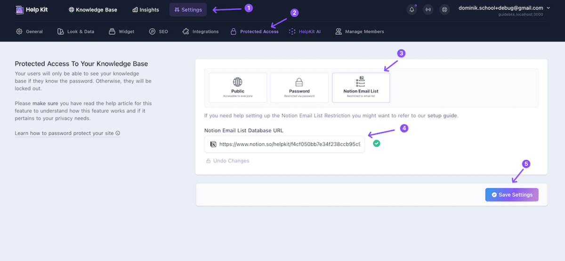Click the Protected Access heading text

81,63
